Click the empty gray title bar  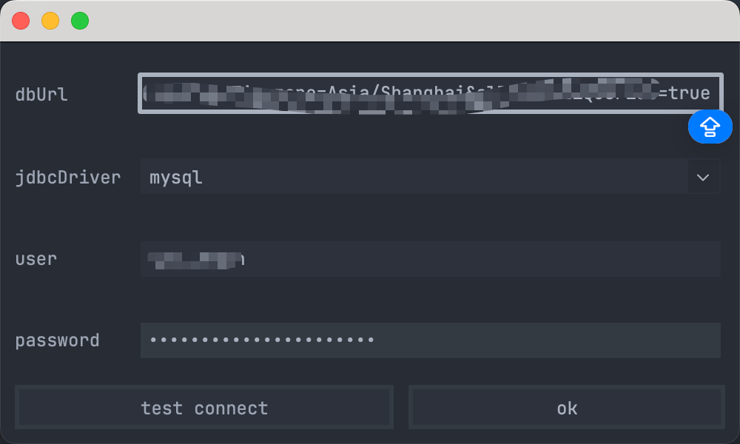coord(411,21)
